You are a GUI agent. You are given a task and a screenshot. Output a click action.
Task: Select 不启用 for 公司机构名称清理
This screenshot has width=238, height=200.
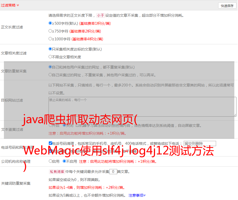tap(64, 161)
